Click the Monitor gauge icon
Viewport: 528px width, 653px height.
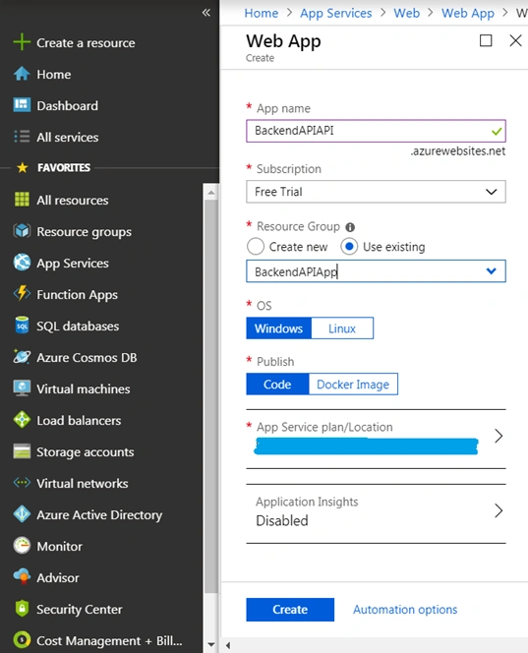(x=22, y=546)
